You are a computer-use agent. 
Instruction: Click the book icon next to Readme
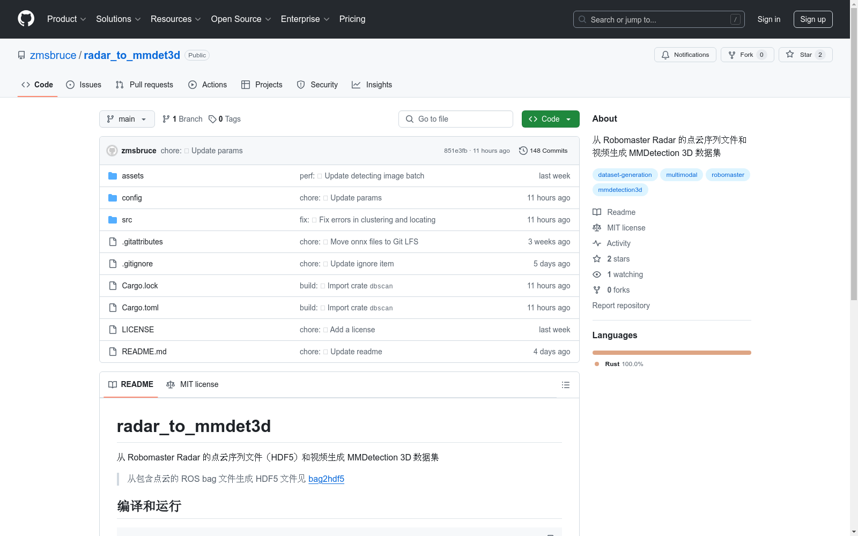pos(597,212)
